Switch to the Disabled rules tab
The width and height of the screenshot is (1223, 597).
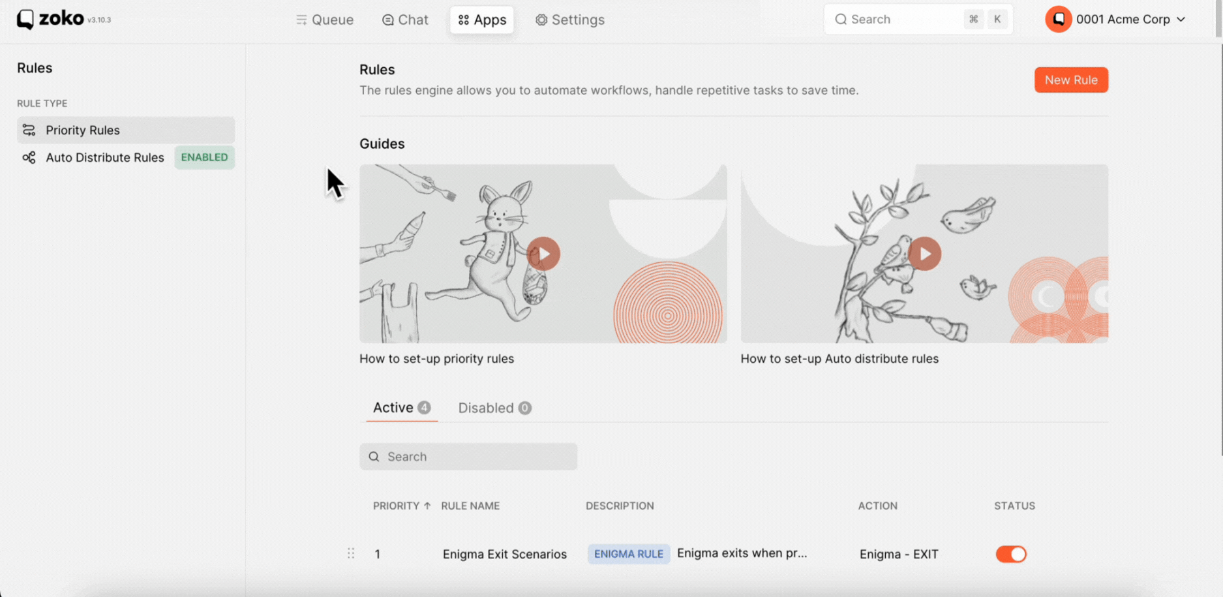tap(494, 408)
